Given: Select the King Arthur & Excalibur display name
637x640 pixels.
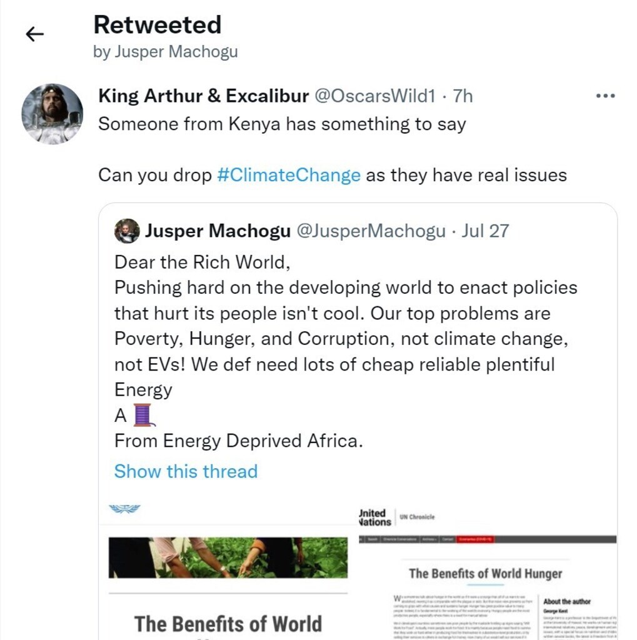Looking at the screenshot, I should pos(204,96).
